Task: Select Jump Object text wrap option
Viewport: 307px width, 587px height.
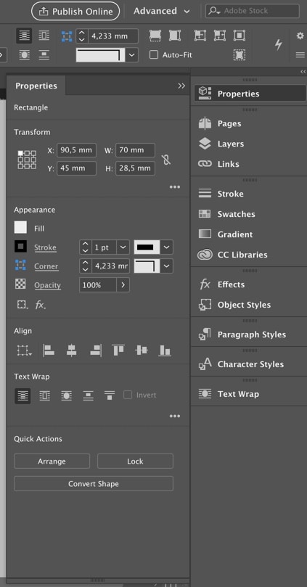Action: tap(88, 395)
